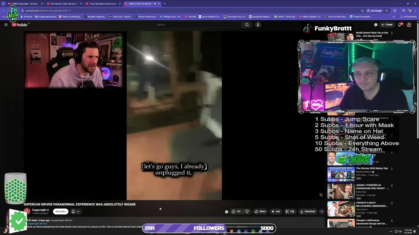
Task: Switch to These Real Paranormal Encounters tab
Action: 103,4
